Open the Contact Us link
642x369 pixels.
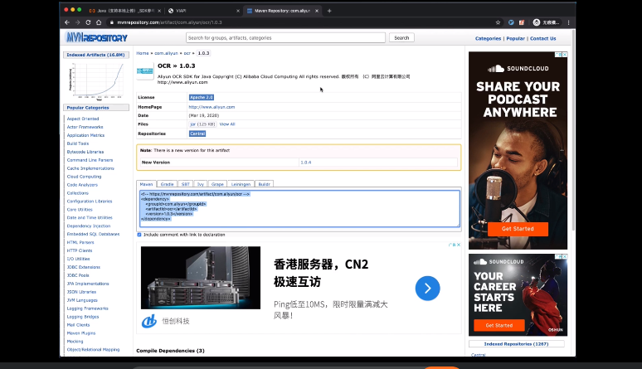543,38
